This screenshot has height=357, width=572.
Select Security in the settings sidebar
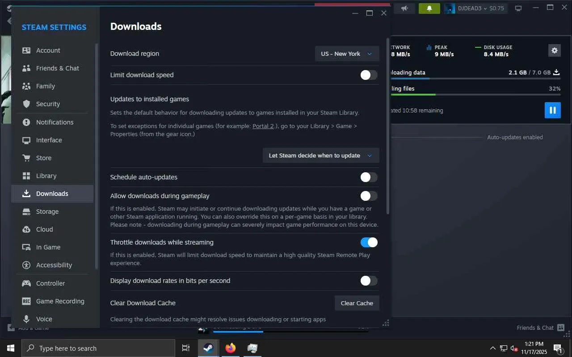[52, 104]
